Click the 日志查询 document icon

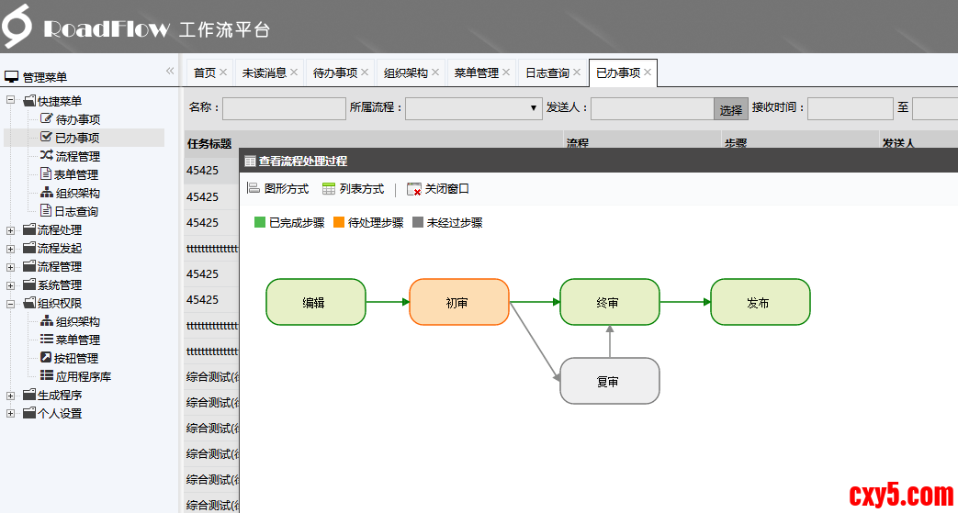coord(47,211)
